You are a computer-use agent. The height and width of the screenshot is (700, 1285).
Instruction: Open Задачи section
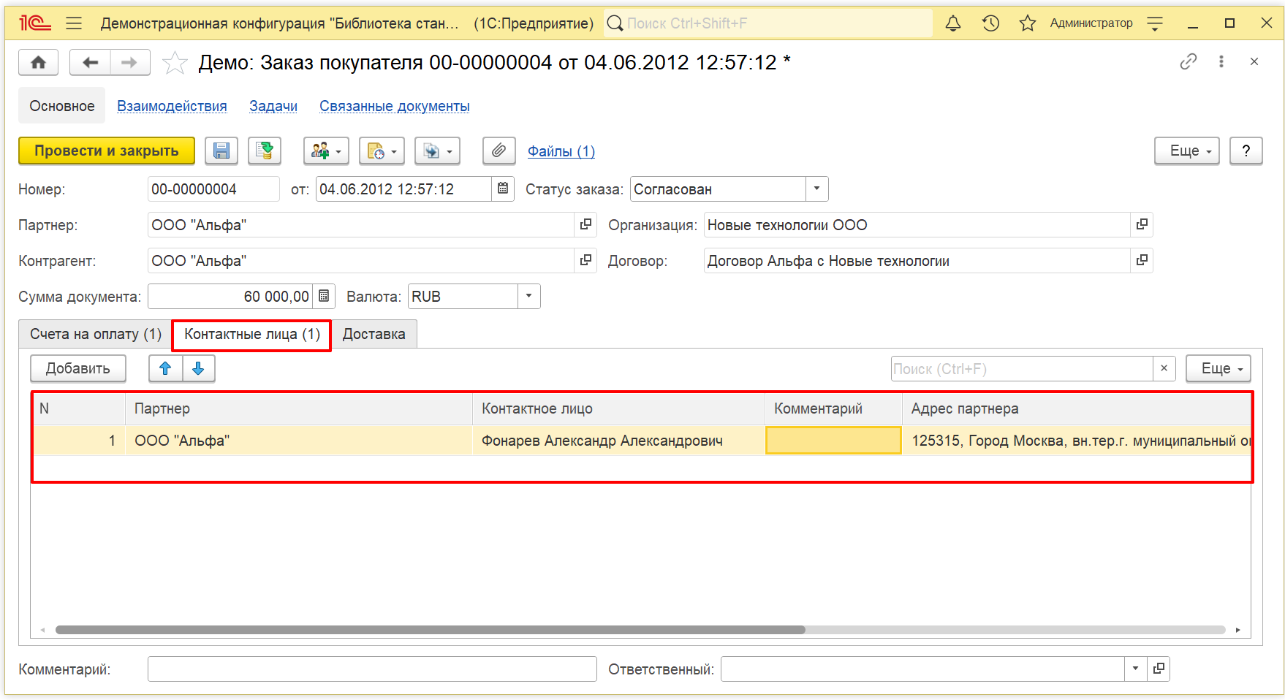pyautogui.click(x=273, y=106)
